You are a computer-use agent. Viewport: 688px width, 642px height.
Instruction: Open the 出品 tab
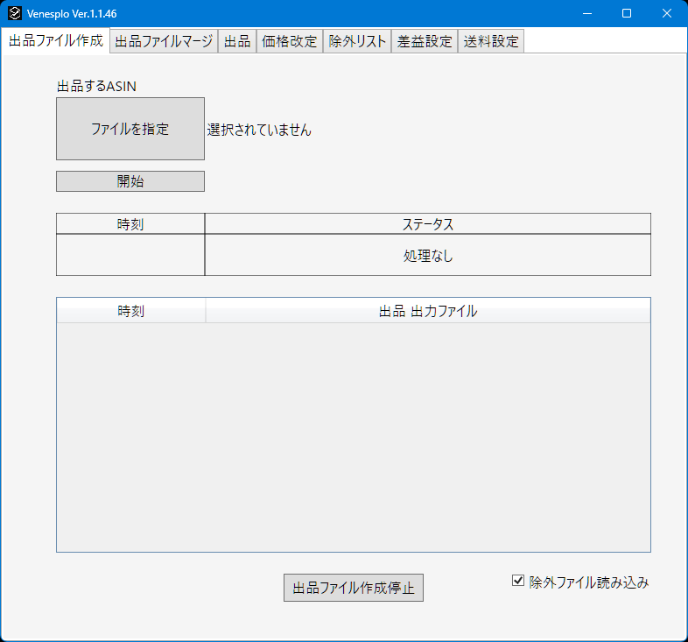point(237,41)
